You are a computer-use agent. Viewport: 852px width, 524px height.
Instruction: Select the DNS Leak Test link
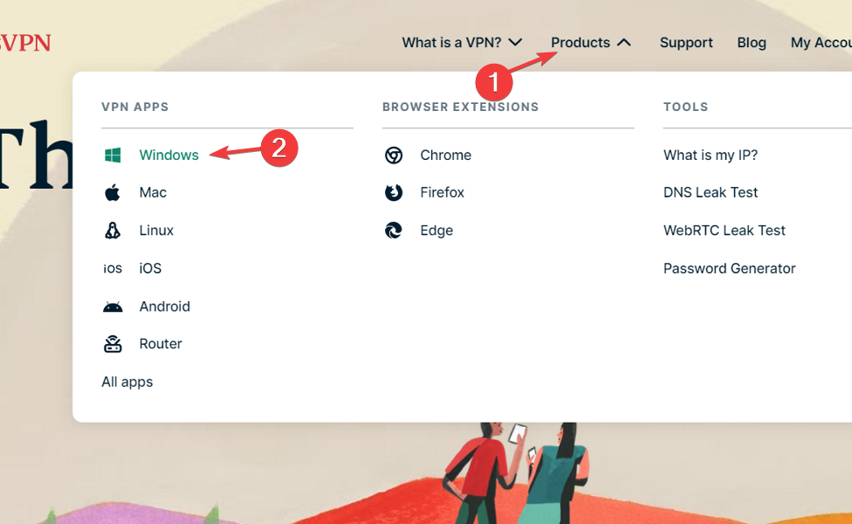point(711,193)
